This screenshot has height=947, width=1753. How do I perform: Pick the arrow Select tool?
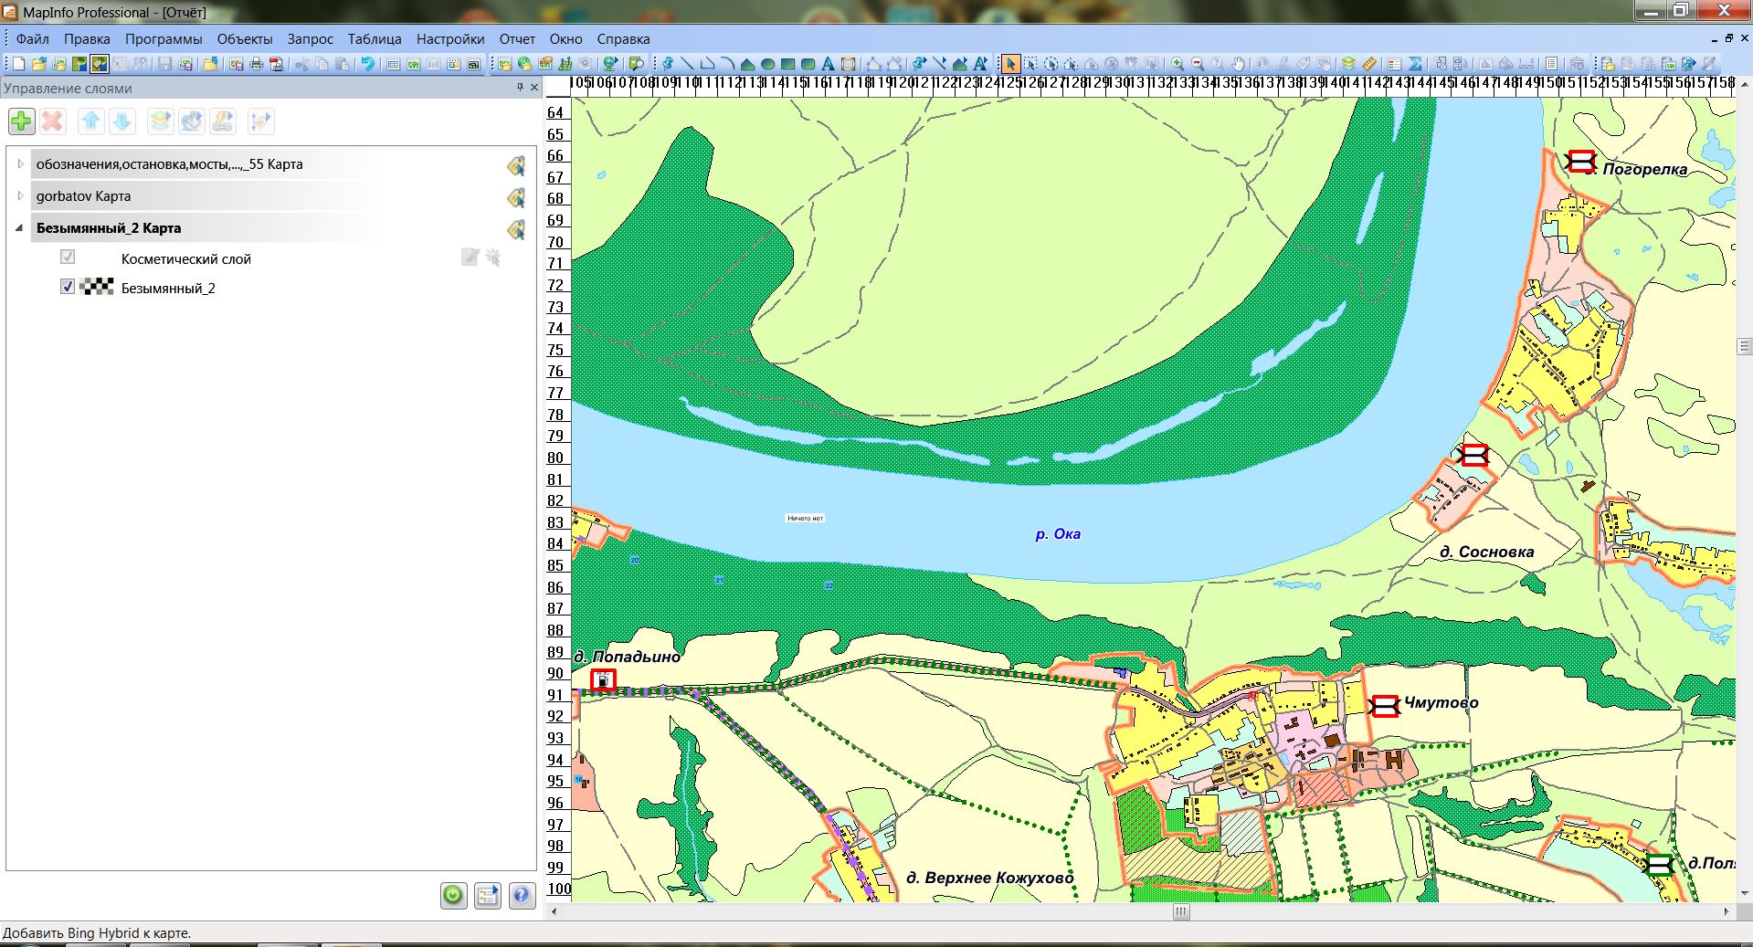pos(1009,64)
